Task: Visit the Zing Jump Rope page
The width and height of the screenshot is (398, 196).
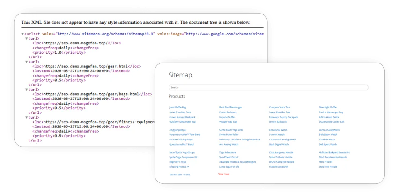Action: [177, 130]
